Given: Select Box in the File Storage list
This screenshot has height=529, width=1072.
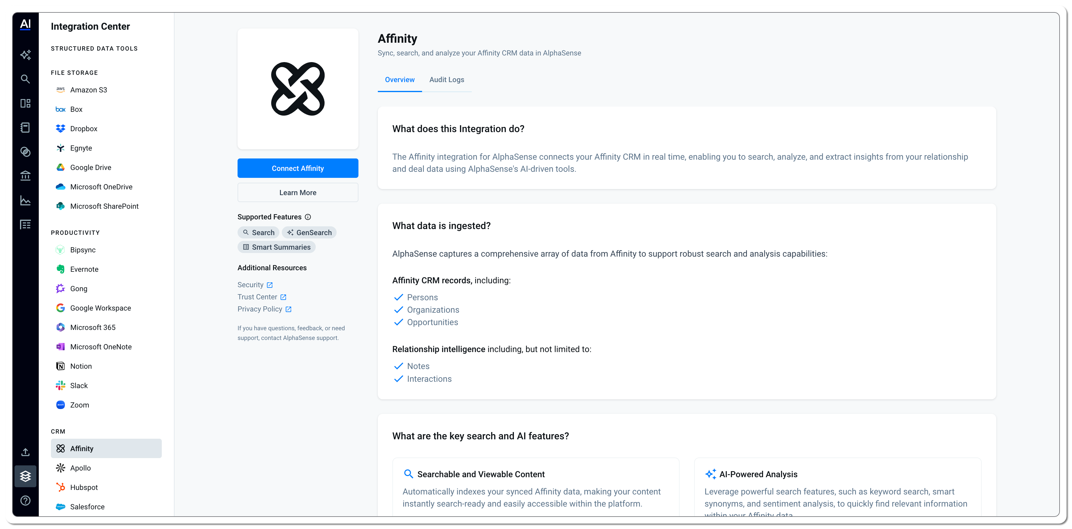Looking at the screenshot, I should 106,109.
